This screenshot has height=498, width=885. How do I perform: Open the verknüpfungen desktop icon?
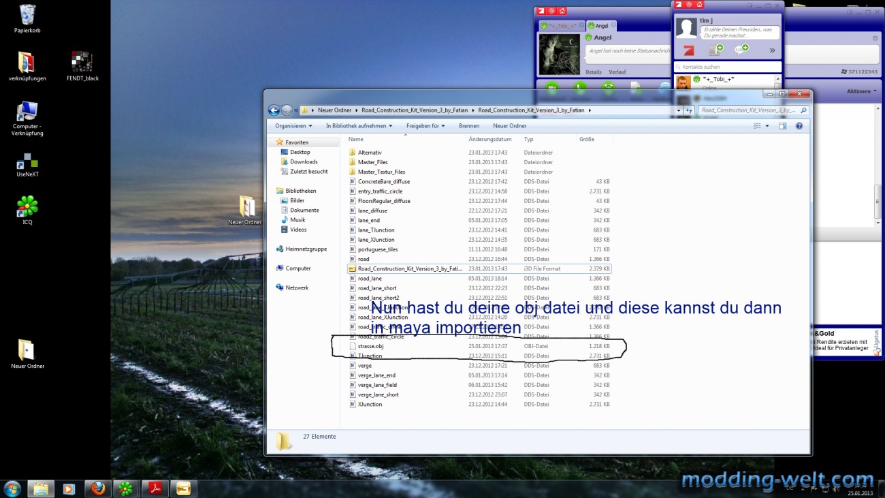tap(27, 67)
